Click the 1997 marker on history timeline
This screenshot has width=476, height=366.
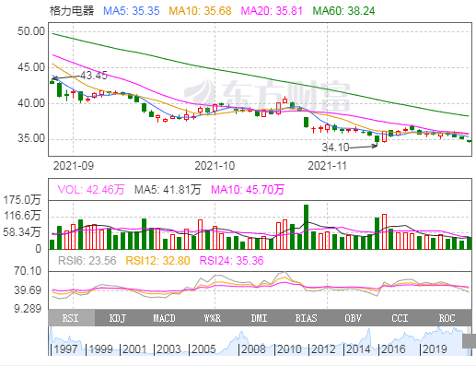[x=65, y=349]
